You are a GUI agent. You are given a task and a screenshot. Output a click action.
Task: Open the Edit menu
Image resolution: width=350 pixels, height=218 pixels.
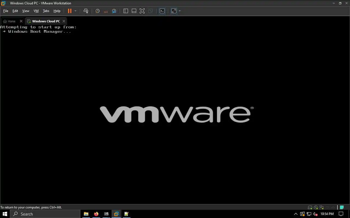(x=15, y=11)
